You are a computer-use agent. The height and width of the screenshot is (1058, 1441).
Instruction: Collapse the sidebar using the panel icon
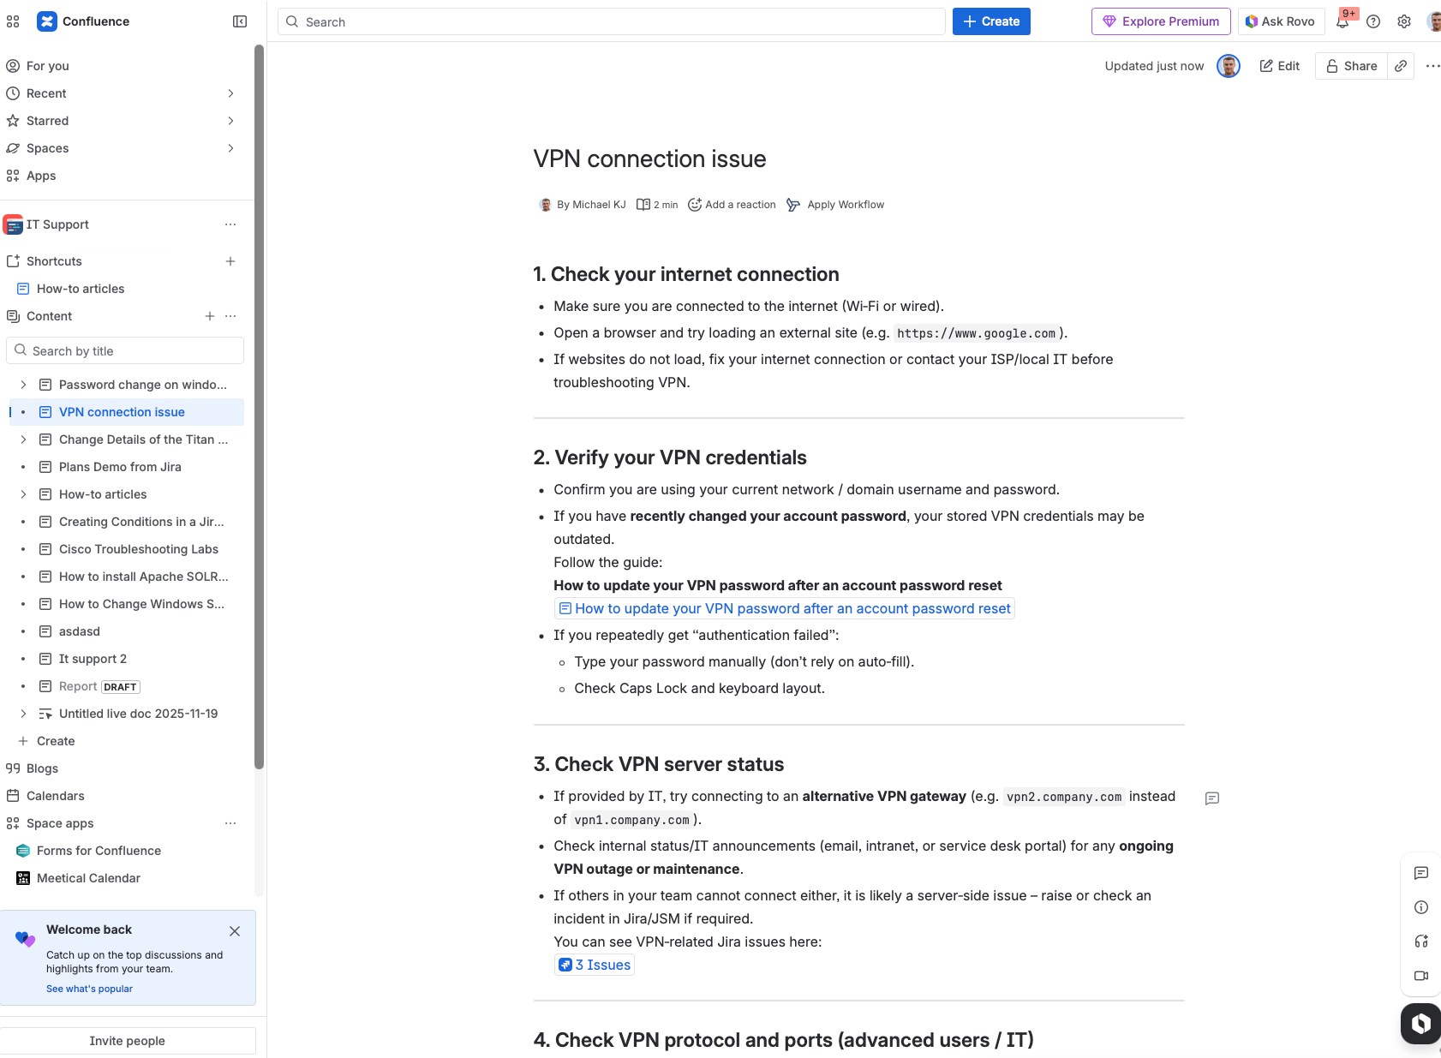(240, 21)
